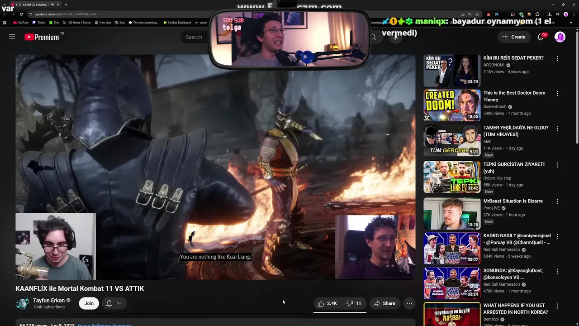The width and height of the screenshot is (579, 326).
Task: Open 'MrBeast Situation Is Bizarre' title
Action: pyautogui.click(x=513, y=201)
